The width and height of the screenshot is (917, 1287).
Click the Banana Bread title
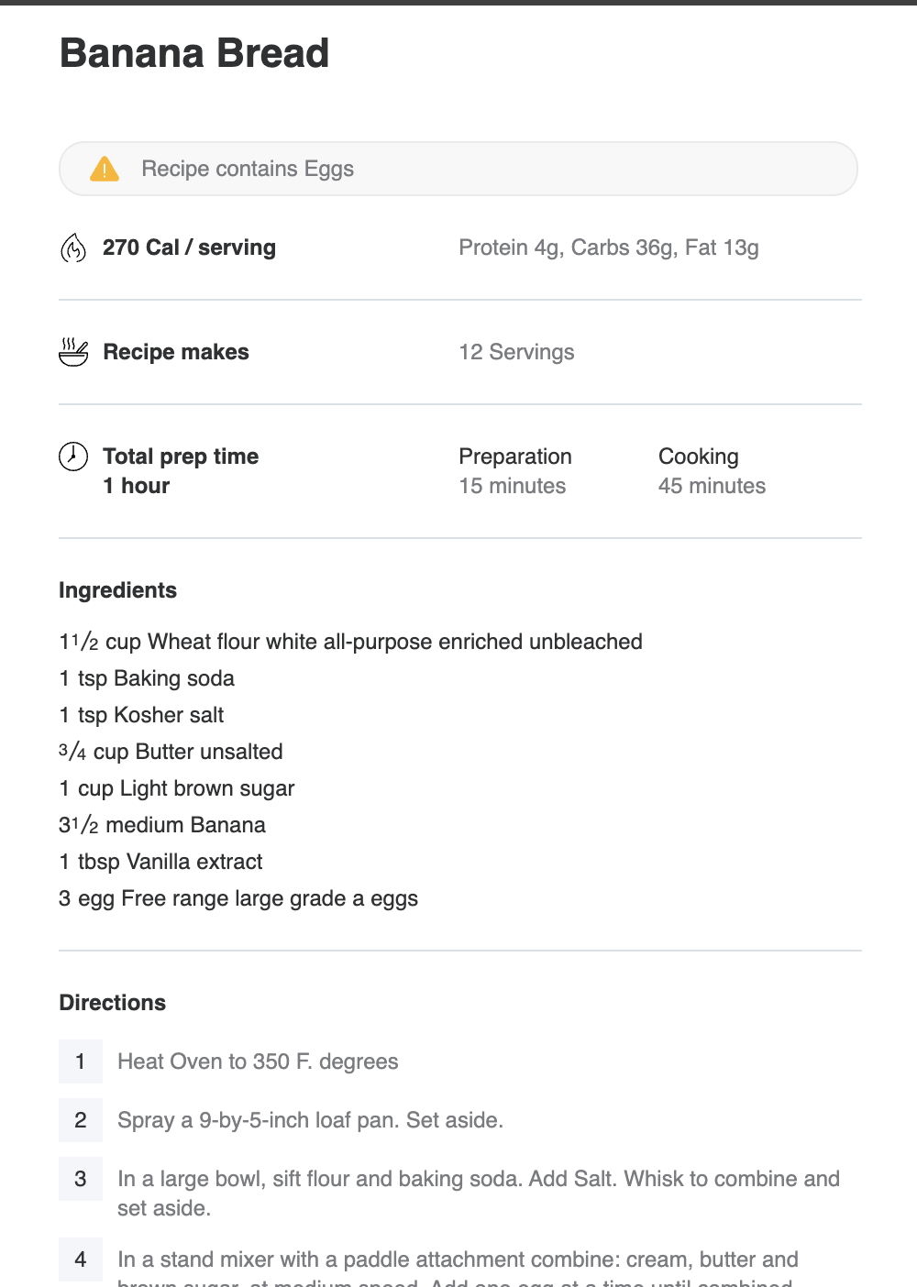coord(194,53)
